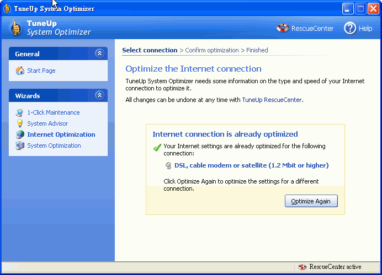This screenshot has width=382, height=275.
Task: Collapse the General panel chevron
Action: click(99, 53)
